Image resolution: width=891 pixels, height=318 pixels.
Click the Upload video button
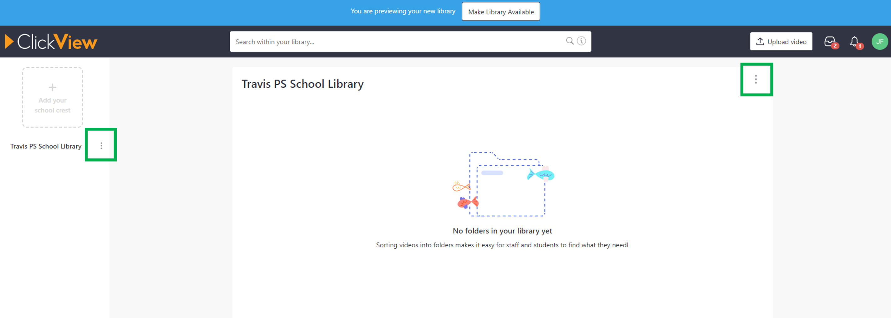(781, 42)
